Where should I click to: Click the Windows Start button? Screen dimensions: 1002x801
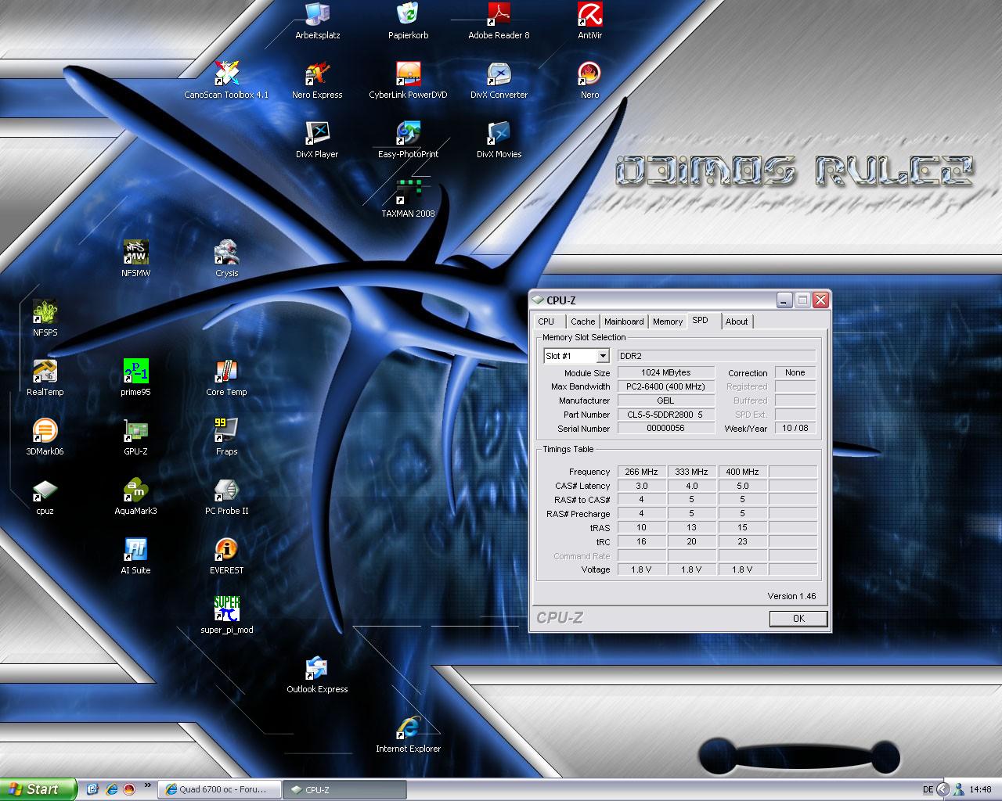pos(38,789)
